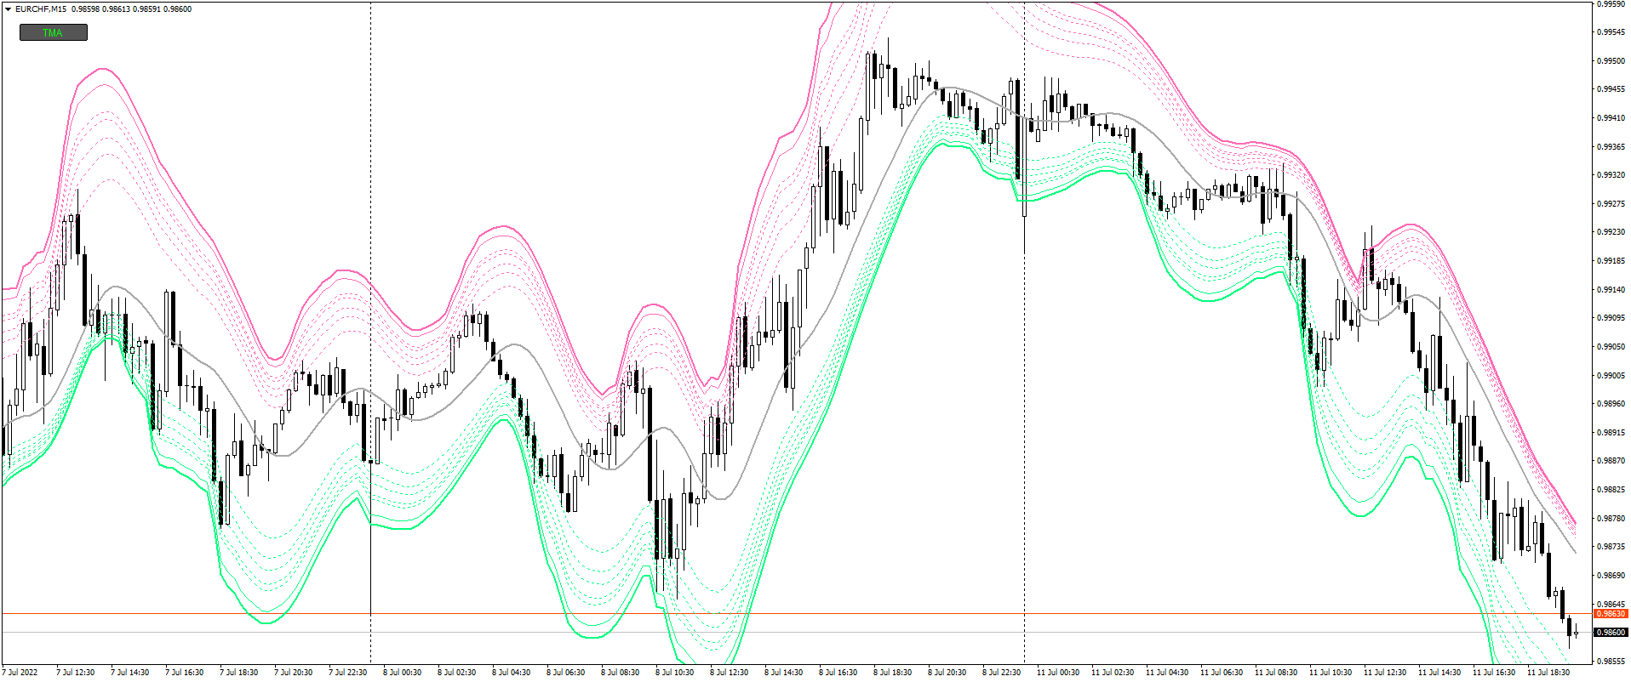Click the green TMA button
This screenshot has width=1631, height=682.
tap(54, 32)
